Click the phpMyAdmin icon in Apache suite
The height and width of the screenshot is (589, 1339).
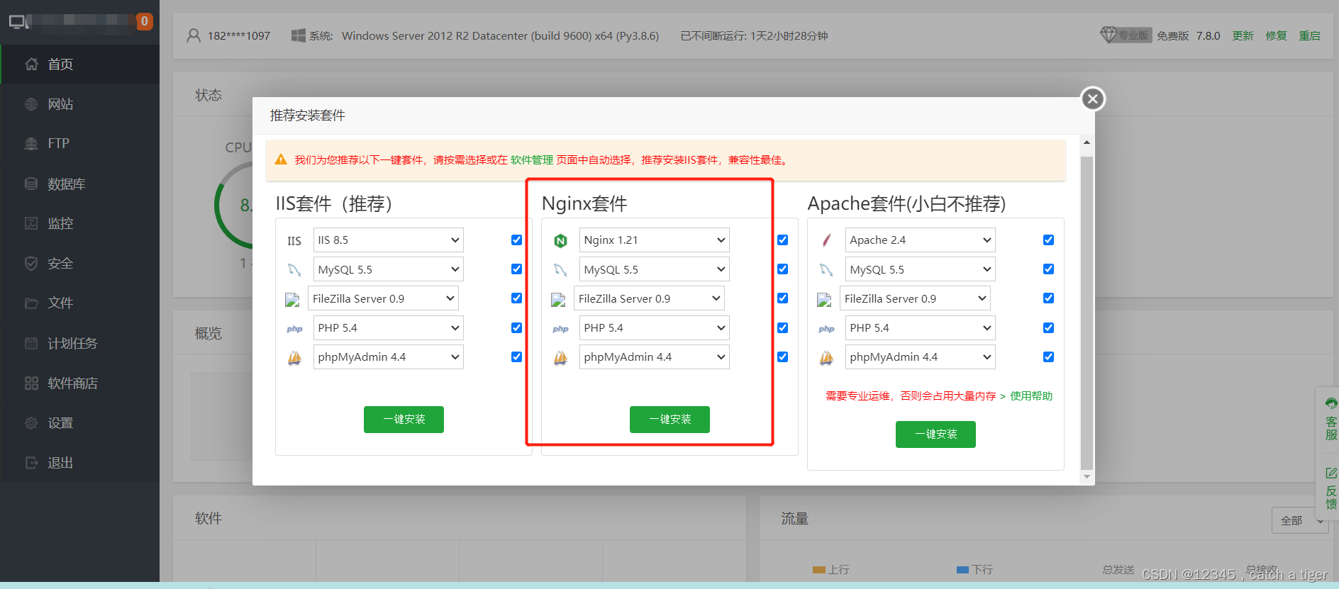pos(826,358)
